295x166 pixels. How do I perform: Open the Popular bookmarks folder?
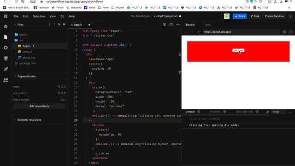[x=118, y=7]
